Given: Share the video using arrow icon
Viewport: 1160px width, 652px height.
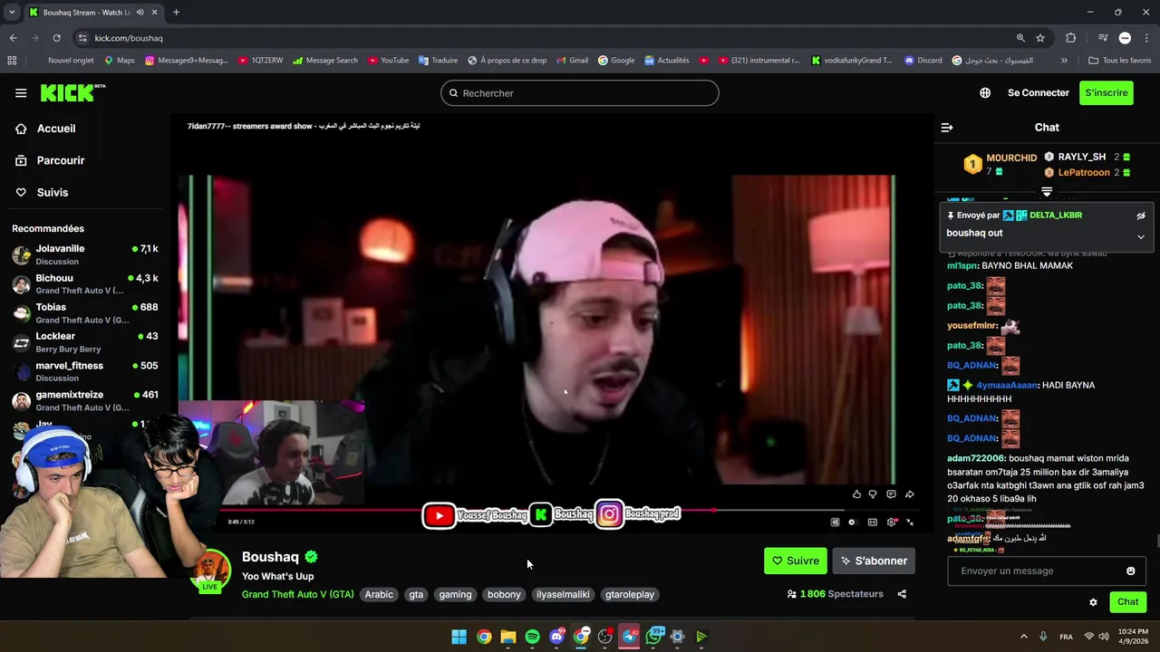Looking at the screenshot, I should 909,494.
